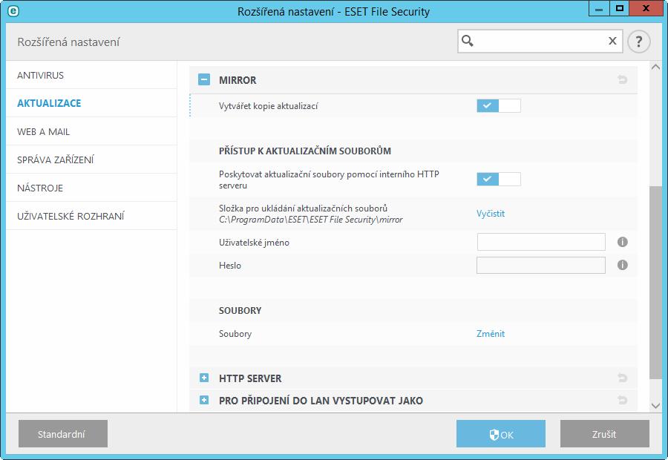
Task: Open SPRÁVA ZAŘÍZENÍ category
Action: pyautogui.click(x=91, y=160)
